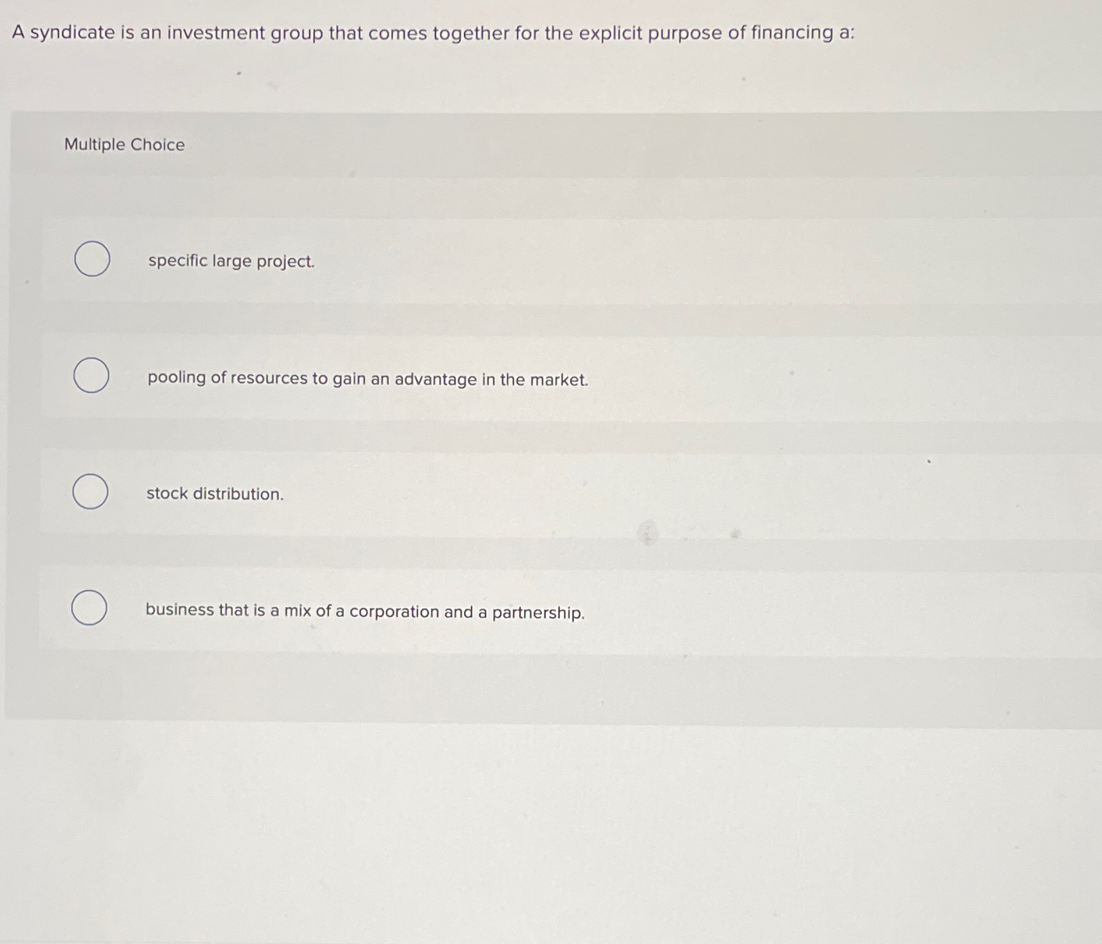
Task: Click the "specific large project." answer text
Action: pos(231,262)
